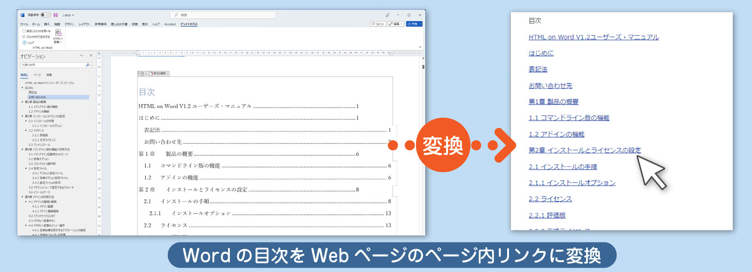Click the 共有 share button
Image resolution: width=752 pixels, height=272 pixels.
point(413,24)
